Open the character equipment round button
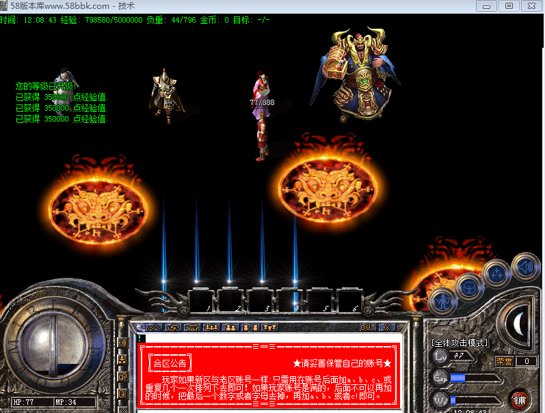 tap(442, 302)
